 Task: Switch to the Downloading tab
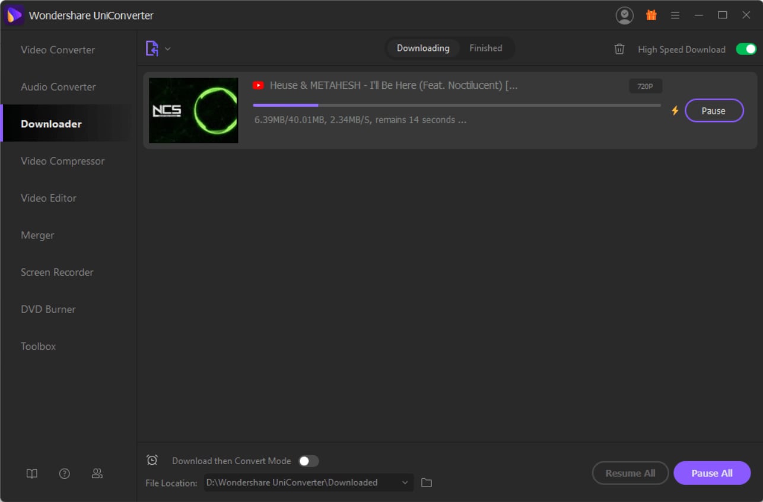click(x=423, y=49)
